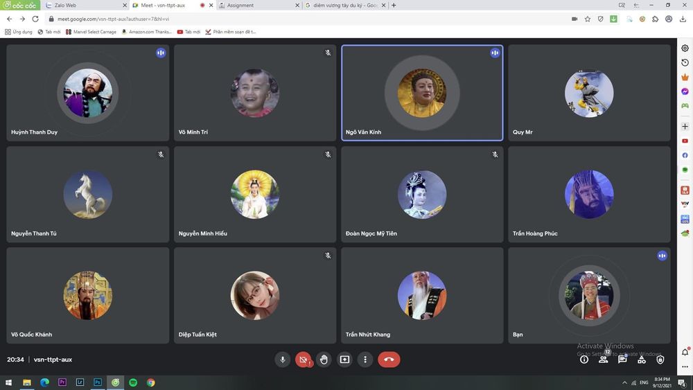693x390 pixels.
Task: Open Marvel Select Carnage bookmark
Action: tap(91, 32)
